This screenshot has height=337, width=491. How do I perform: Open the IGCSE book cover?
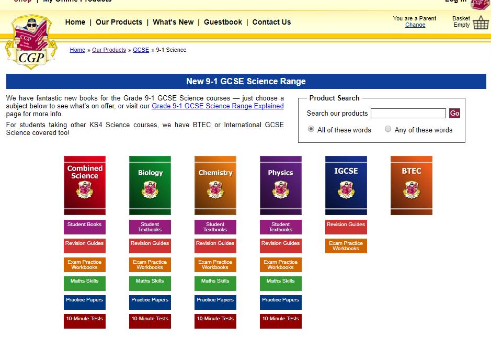(x=346, y=185)
